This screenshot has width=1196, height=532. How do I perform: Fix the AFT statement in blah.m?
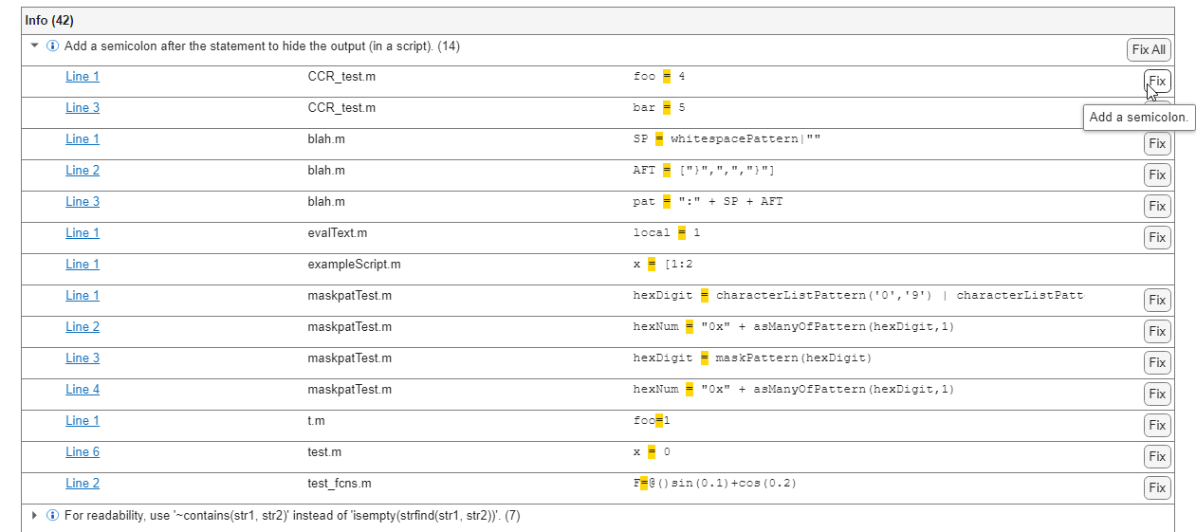click(x=1156, y=175)
